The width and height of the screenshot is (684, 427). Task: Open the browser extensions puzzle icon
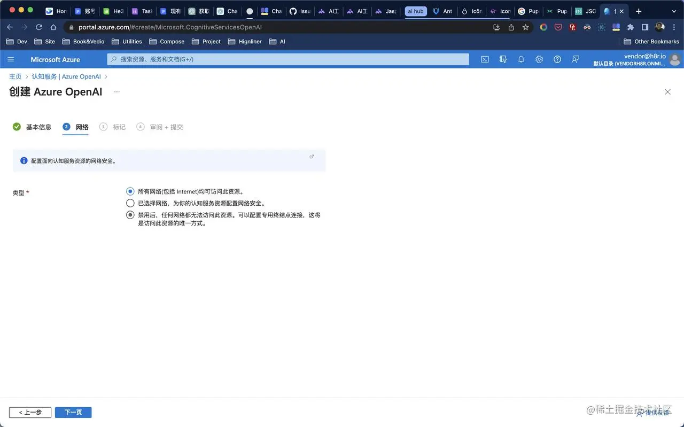[631, 27]
